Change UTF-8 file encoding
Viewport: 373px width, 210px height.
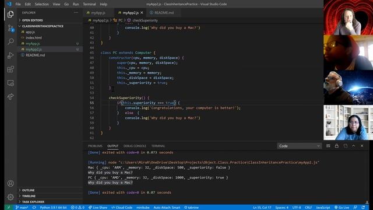(297, 208)
